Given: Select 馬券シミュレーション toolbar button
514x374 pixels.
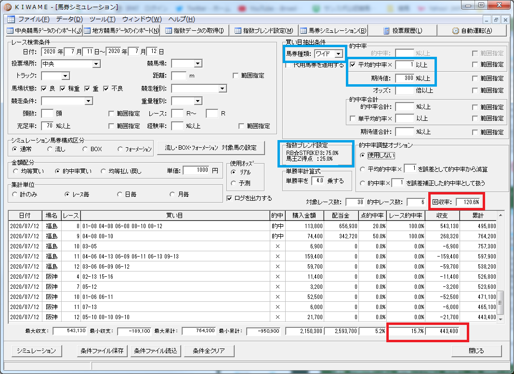Looking at the screenshot, I should tap(333, 30).
